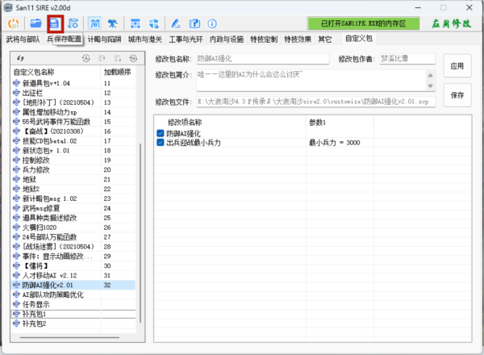Click icon beside 【懂将】 package
The image size is (484, 355).
pos(16,265)
